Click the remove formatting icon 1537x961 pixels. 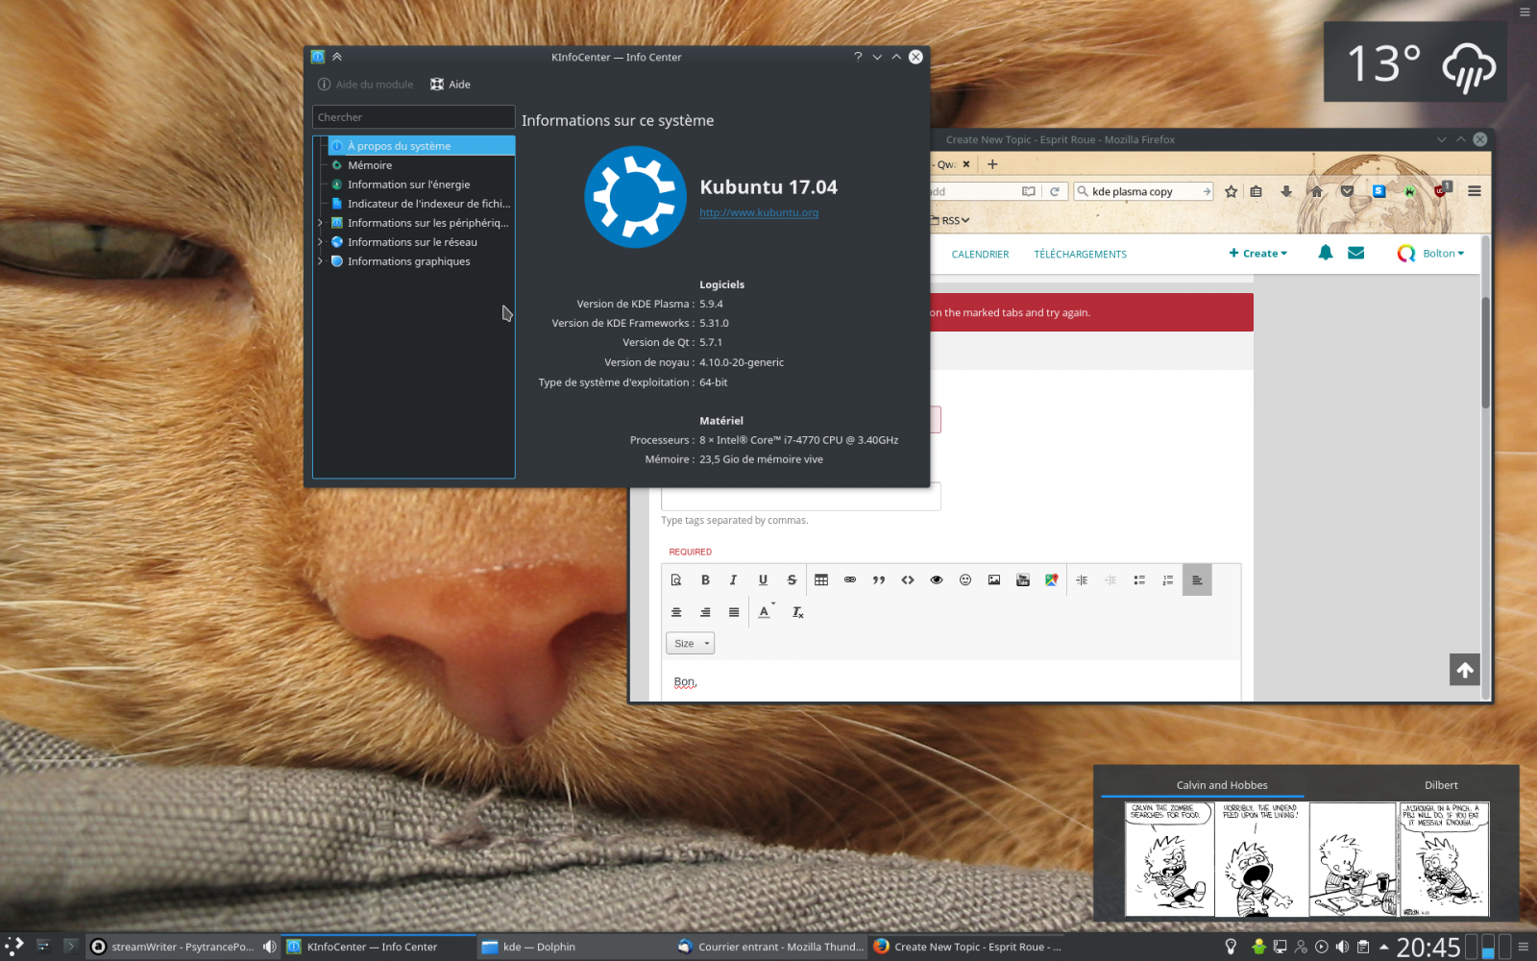[797, 612]
